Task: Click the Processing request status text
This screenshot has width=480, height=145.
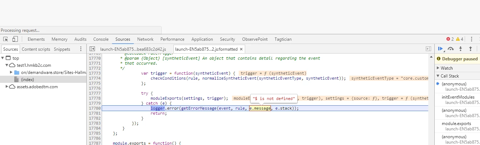Action: coord(20,30)
